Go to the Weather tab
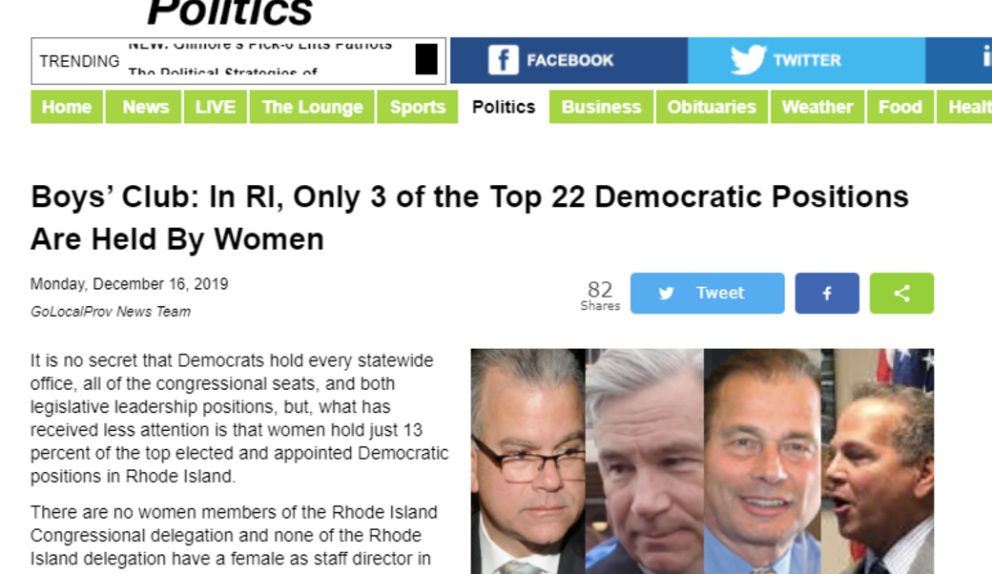 pos(817,107)
